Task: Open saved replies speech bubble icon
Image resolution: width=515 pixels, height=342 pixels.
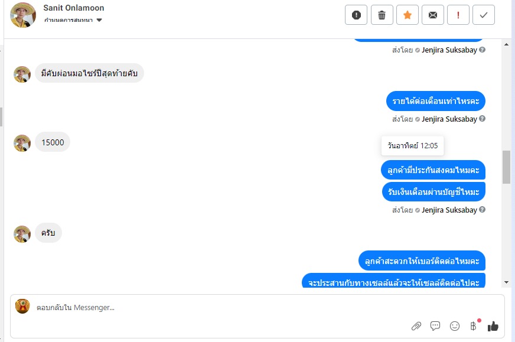Action: (x=435, y=326)
